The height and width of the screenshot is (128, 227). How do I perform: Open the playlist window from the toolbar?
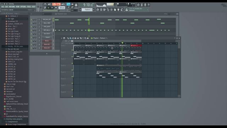[x=98, y=10]
